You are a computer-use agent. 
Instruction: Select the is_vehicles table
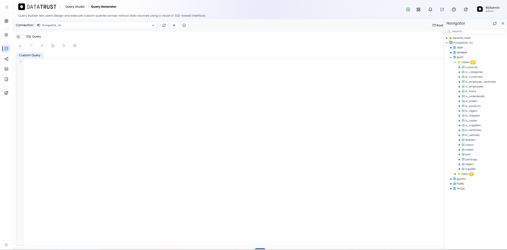click(x=472, y=135)
